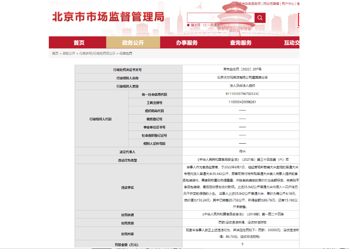Click the 政务公开 breadcrumb link
Image resolution: width=349 pixels, height=249 pixels.
click(69, 53)
